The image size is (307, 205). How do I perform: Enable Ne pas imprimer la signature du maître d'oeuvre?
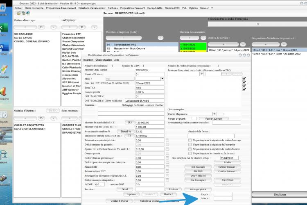pos(190,149)
